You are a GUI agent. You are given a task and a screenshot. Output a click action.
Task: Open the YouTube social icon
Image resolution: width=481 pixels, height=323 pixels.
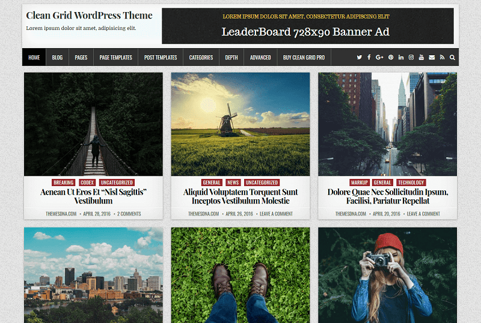coord(421,57)
